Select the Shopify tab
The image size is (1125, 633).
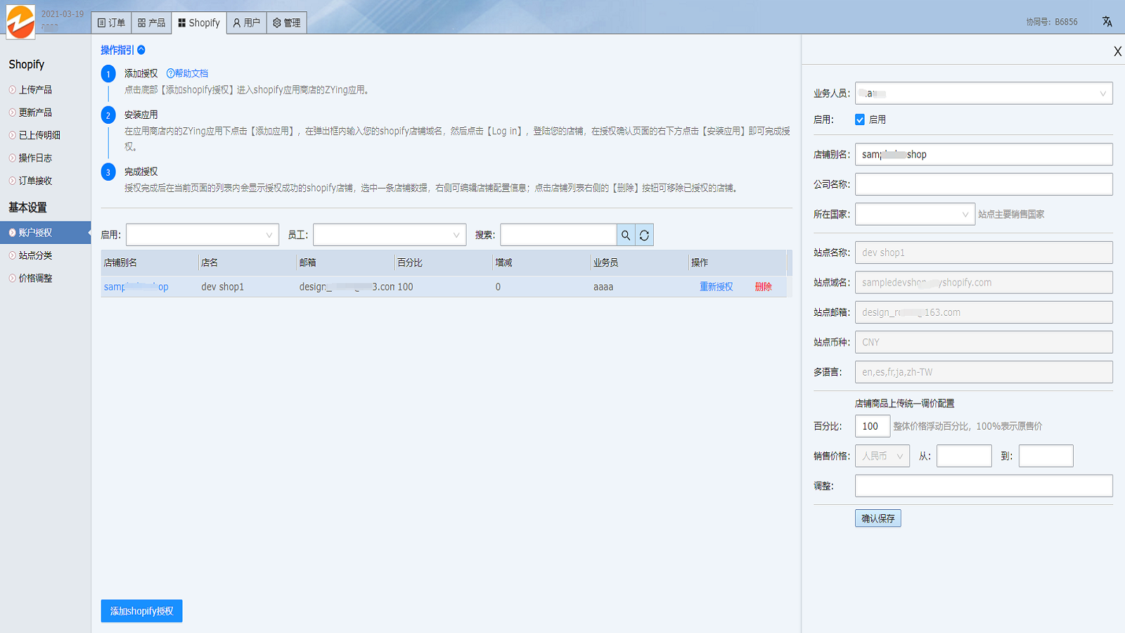pos(199,23)
